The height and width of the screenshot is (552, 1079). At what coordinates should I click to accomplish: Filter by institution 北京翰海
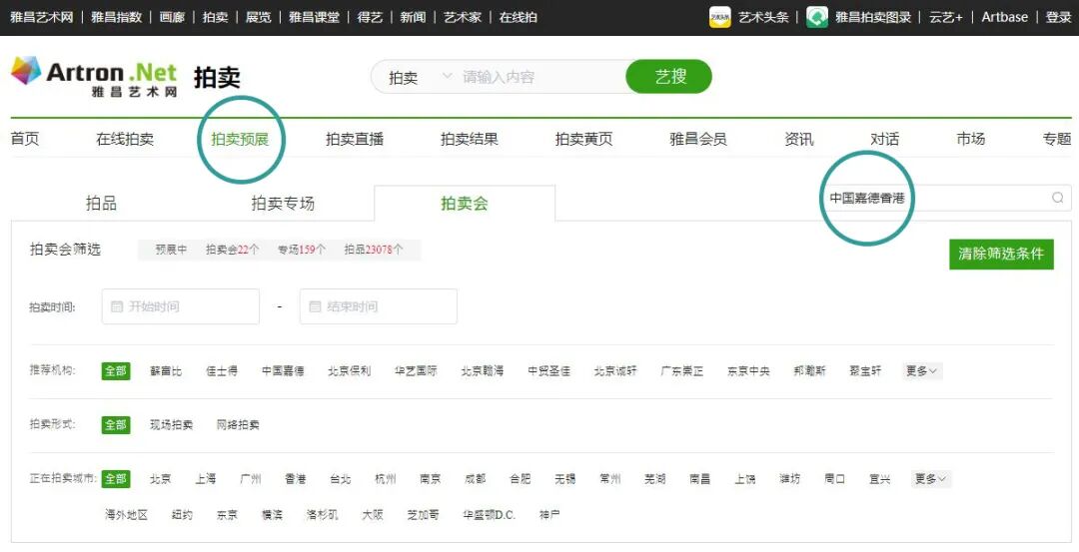(x=483, y=370)
